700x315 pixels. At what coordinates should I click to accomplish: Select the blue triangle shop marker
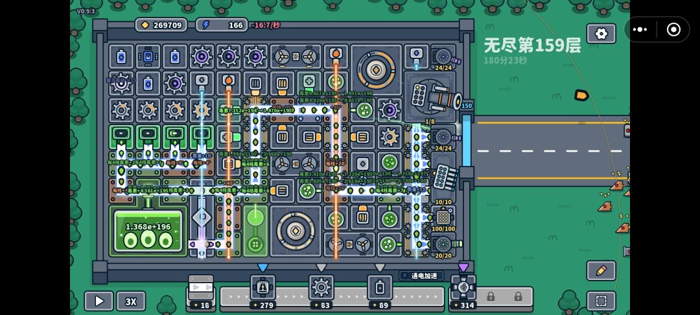tap(262, 268)
